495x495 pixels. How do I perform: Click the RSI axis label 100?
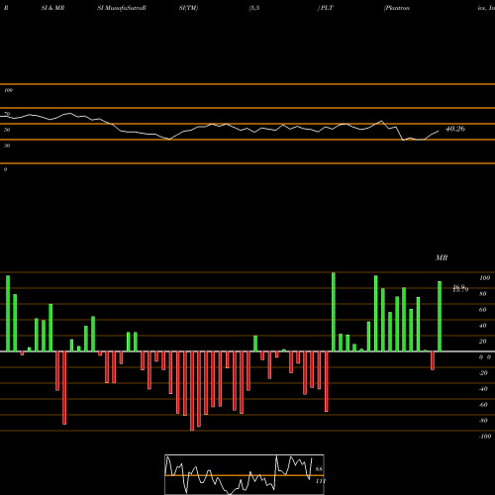point(8,90)
